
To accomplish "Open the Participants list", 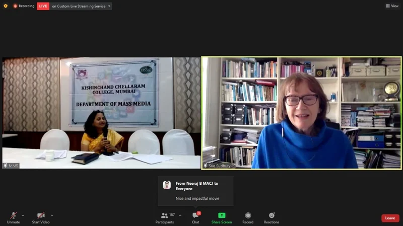I will 164,216.
